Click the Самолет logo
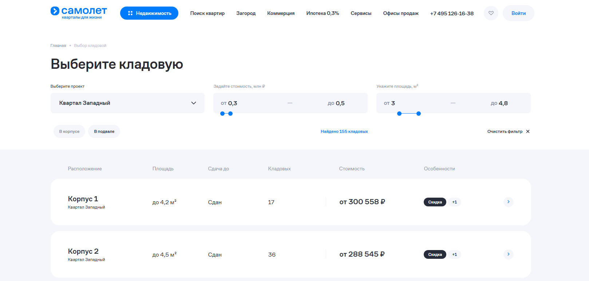 click(79, 13)
